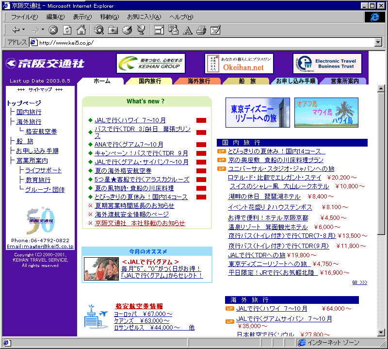The width and height of the screenshot is (388, 349).
Task: Open the ヨーロッパ ¥67,000〜 airfare link
Action: (143, 314)
